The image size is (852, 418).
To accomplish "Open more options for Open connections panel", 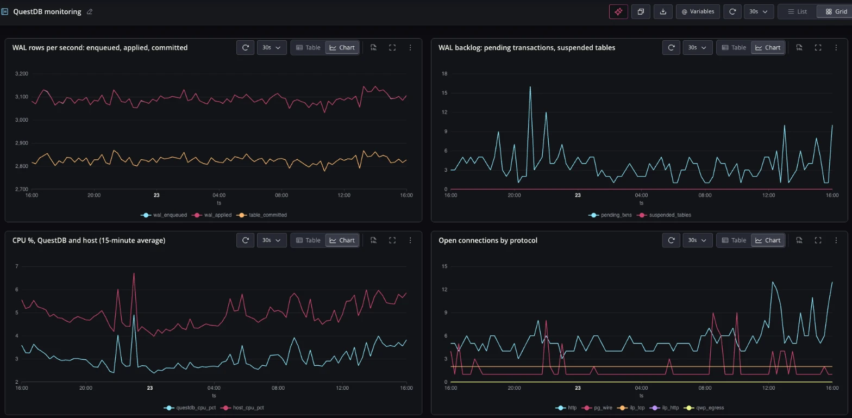I will point(836,240).
